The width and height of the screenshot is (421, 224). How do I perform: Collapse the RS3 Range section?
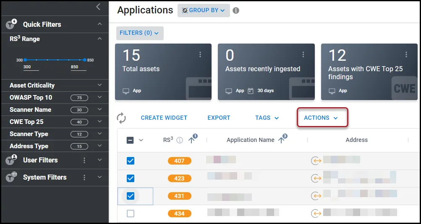[x=99, y=39]
